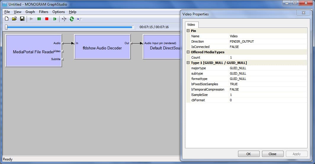The height and width of the screenshot is (164, 315).
Task: Stop the graph with the red square
Action: [x=47, y=19]
